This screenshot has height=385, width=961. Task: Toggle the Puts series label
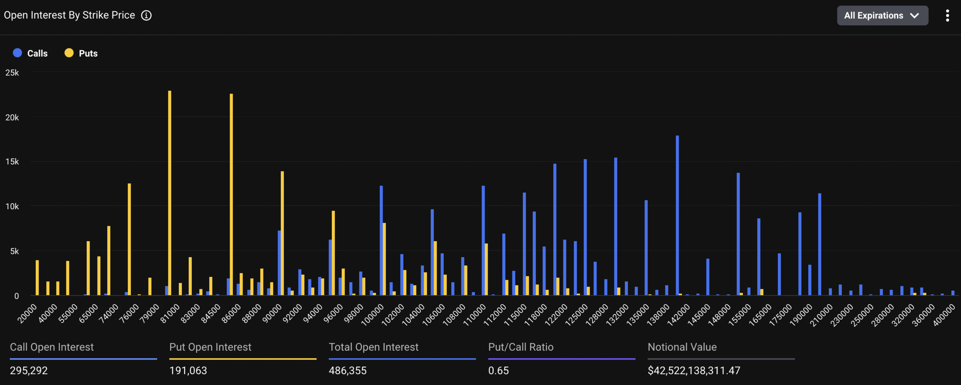(88, 53)
